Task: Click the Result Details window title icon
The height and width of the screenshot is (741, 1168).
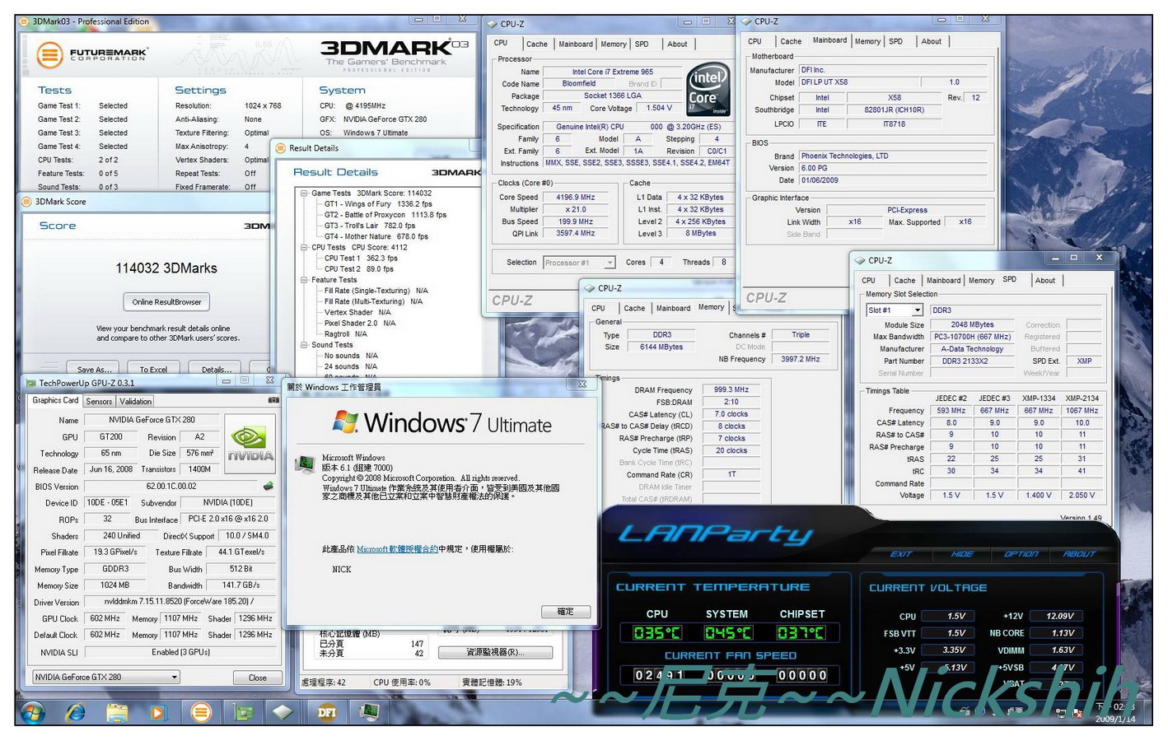Action: [x=280, y=148]
